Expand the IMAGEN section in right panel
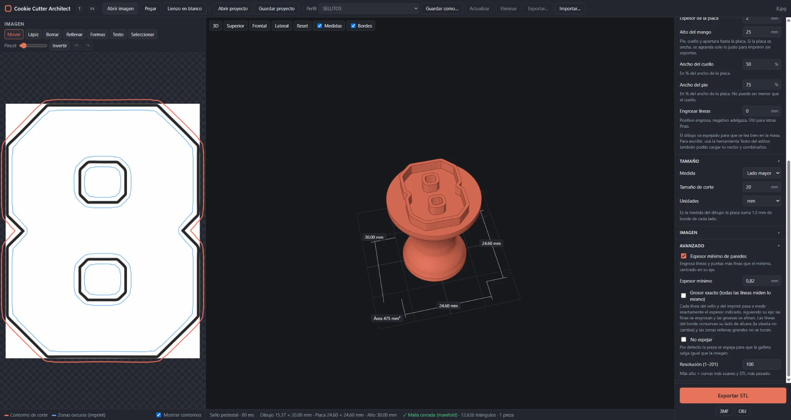The image size is (791, 420). pos(730,233)
